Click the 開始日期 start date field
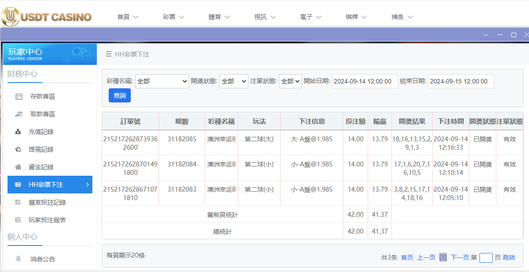 click(x=365, y=81)
